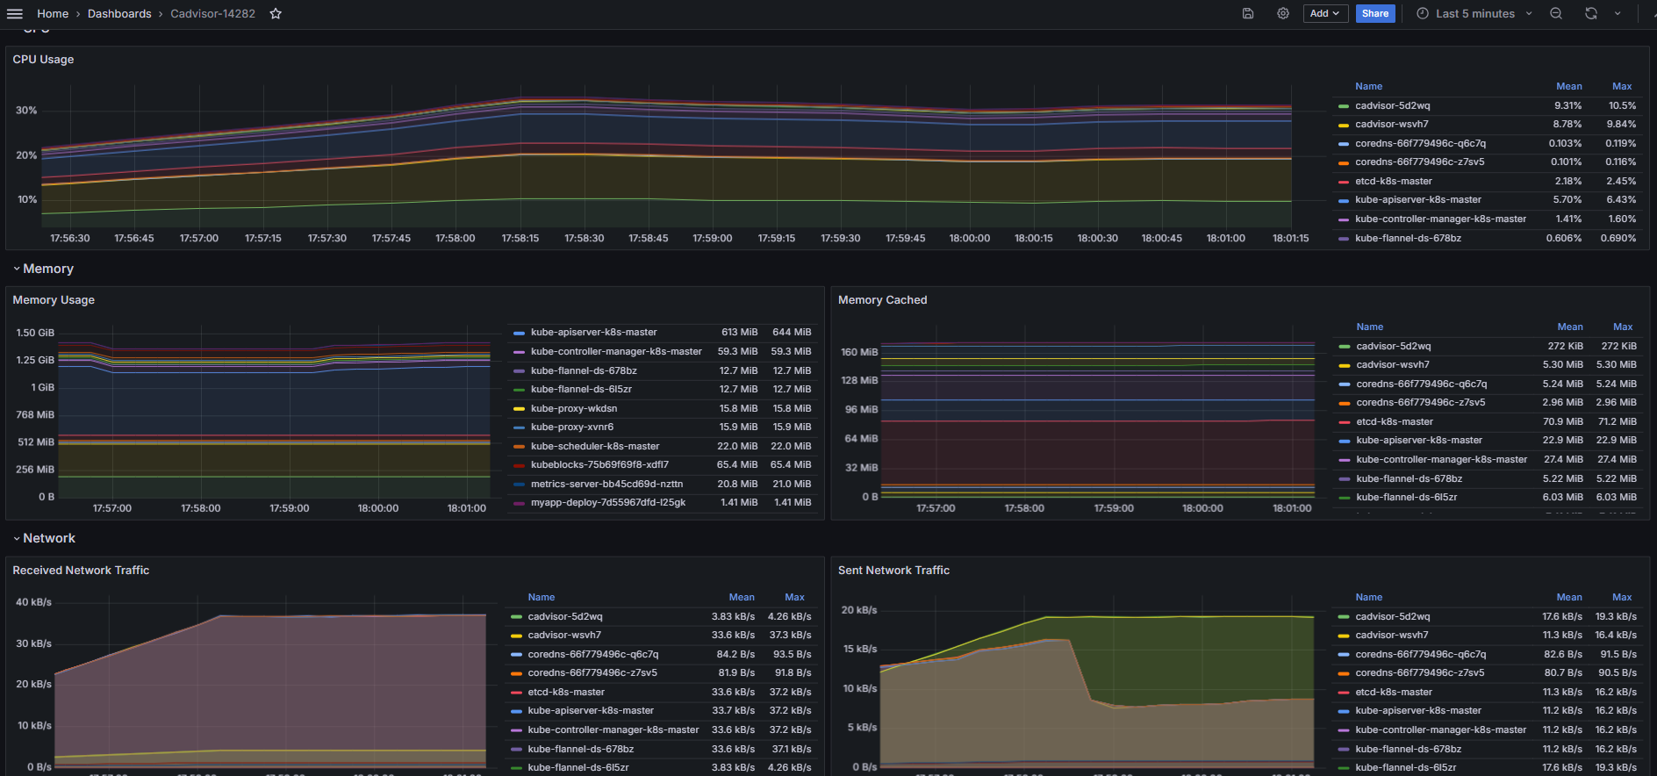Save the dashboard with the disk icon
Image resolution: width=1657 pixels, height=776 pixels.
1248,13
